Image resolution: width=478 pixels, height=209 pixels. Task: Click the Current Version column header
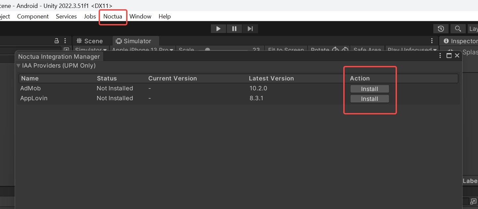[172, 78]
